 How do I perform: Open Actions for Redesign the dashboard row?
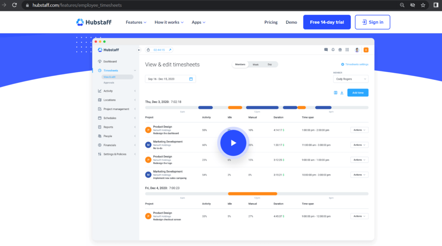(359, 130)
